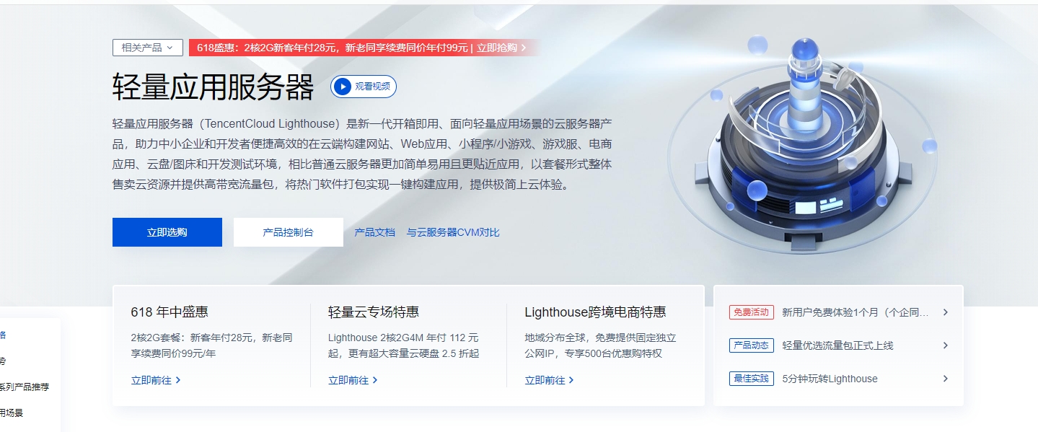This screenshot has width=1038, height=432.
Task: Select the 轻量云专场特惠 card title
Action: (x=374, y=312)
